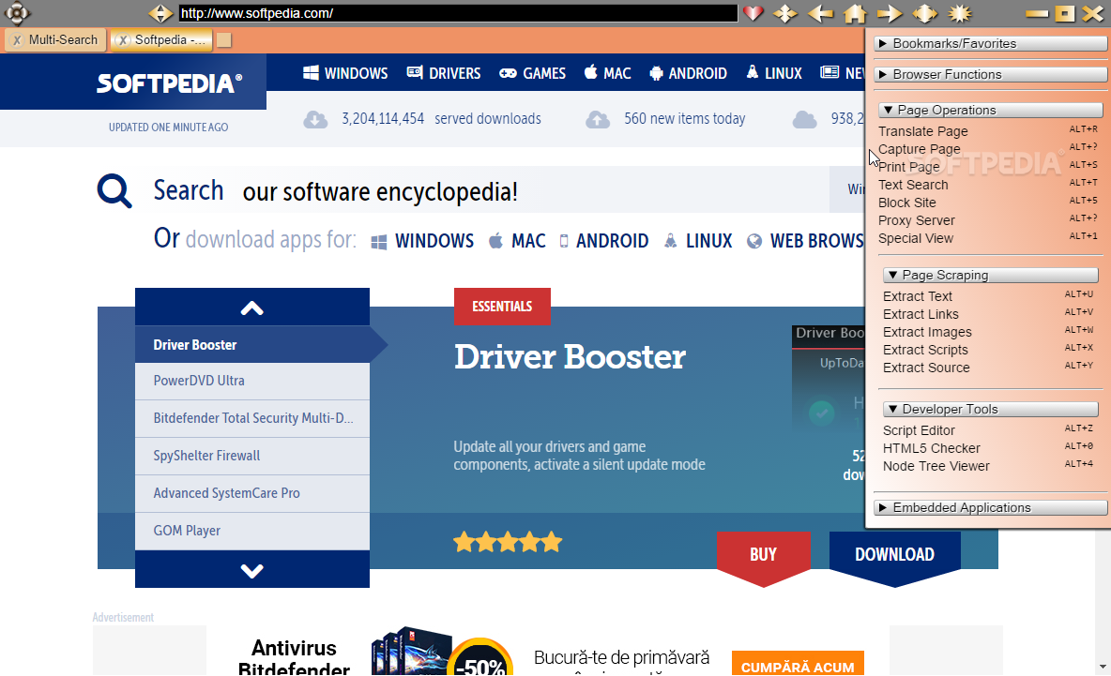Download apps for LINUX link
The width and height of the screenshot is (1111, 676).
click(698, 241)
